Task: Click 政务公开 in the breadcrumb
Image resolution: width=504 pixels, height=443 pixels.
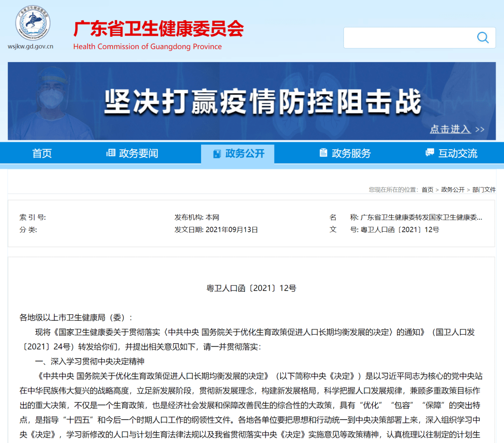Action: pyautogui.click(x=453, y=189)
